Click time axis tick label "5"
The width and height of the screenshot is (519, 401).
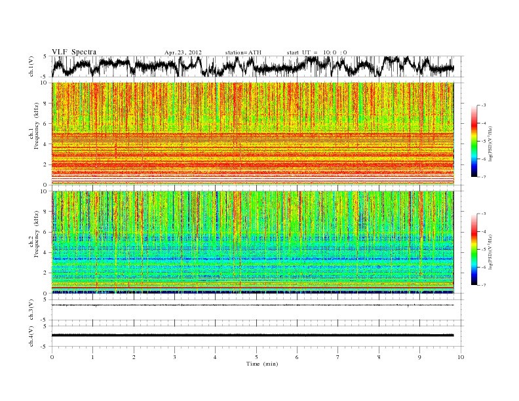(256, 357)
